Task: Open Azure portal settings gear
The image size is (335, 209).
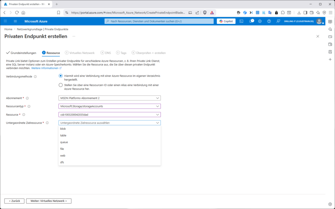Action: pos(260,21)
